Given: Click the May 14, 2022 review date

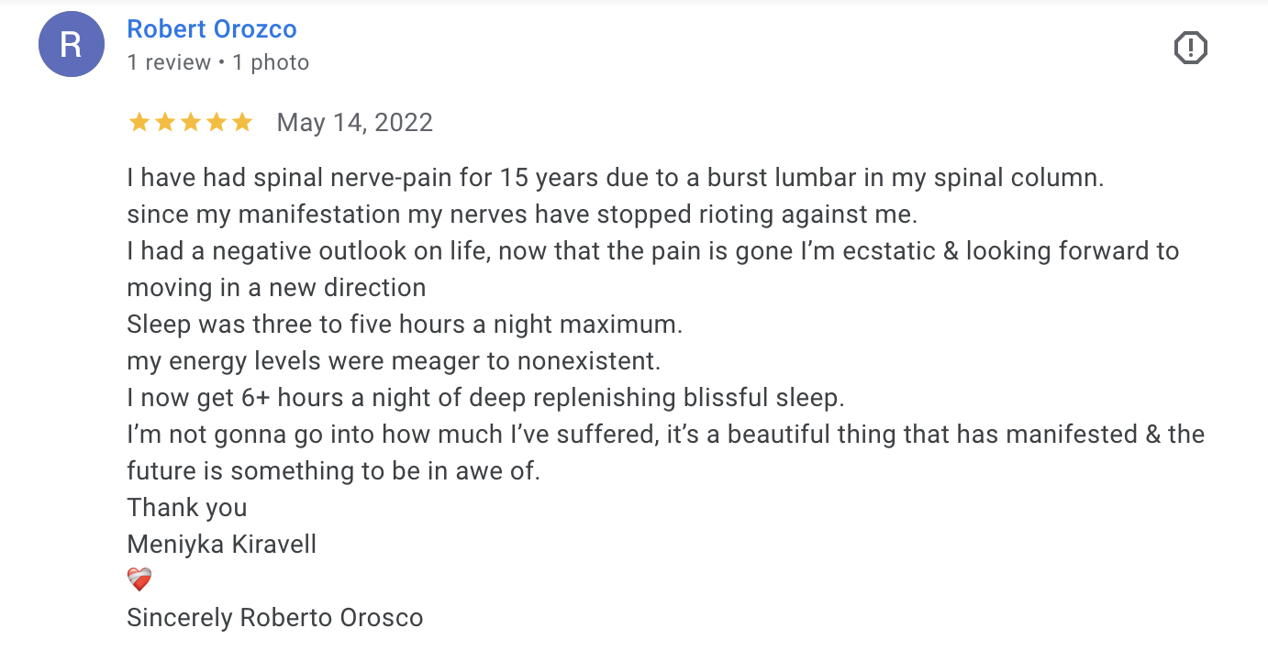Looking at the screenshot, I should pos(354,123).
